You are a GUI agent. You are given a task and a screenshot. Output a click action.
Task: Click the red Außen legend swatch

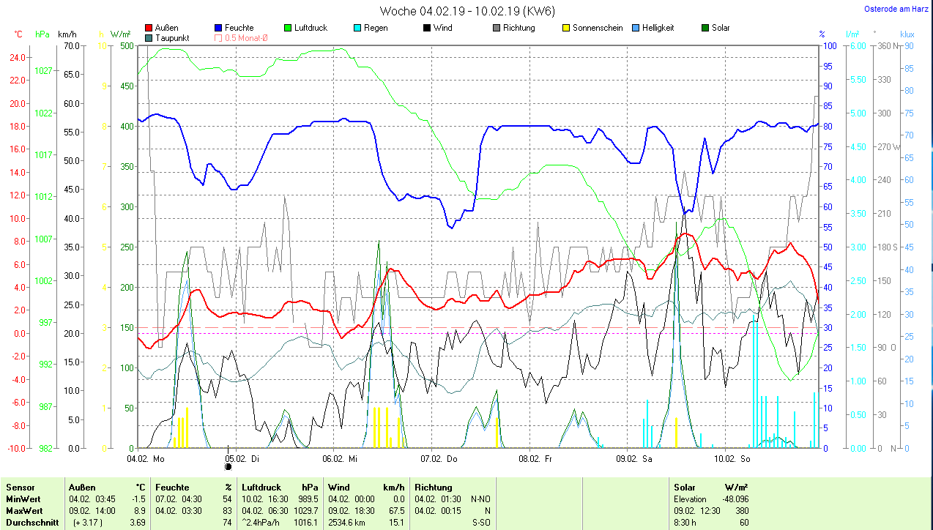[x=149, y=29]
